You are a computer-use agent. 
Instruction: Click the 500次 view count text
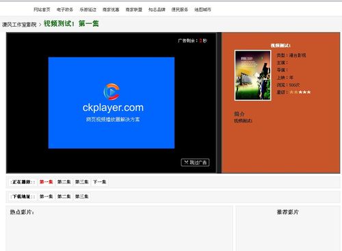[x=294, y=85]
